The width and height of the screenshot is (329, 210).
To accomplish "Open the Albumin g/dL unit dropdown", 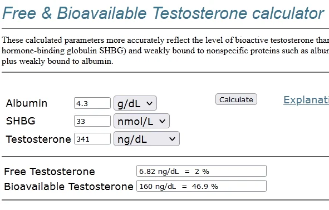I will [x=135, y=103].
